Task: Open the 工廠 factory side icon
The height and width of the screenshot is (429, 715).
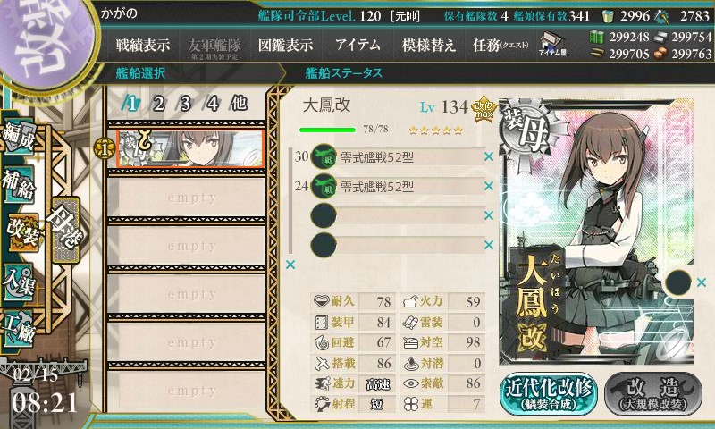Action: click(x=19, y=329)
